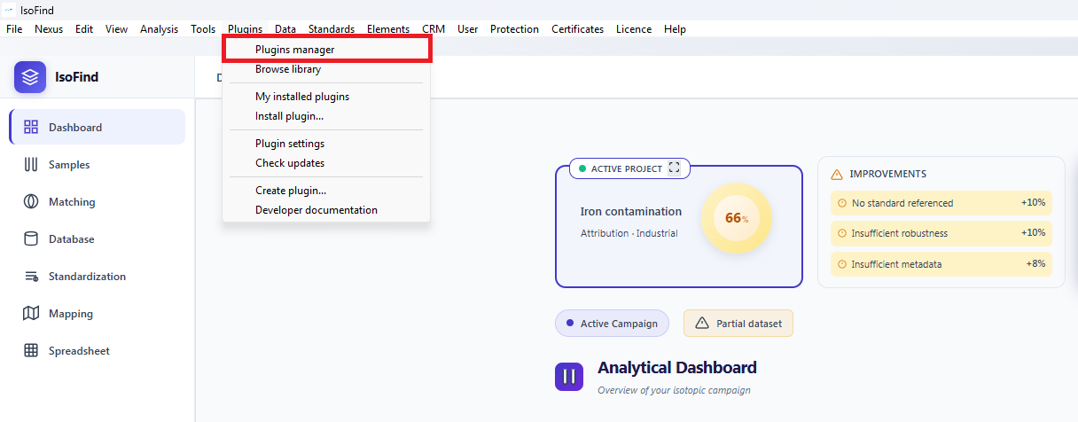Viewport: 1078px width, 422px height.
Task: Close the open Plugins menu
Action: pos(245,29)
